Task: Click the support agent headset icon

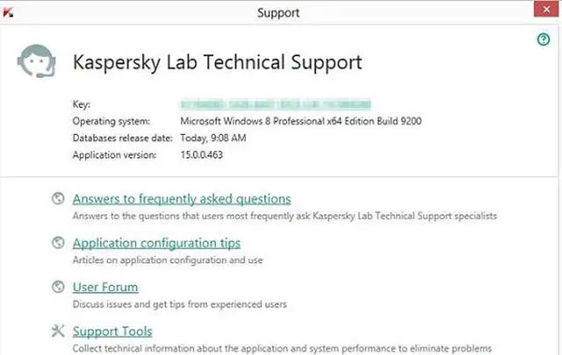Action: [x=37, y=60]
